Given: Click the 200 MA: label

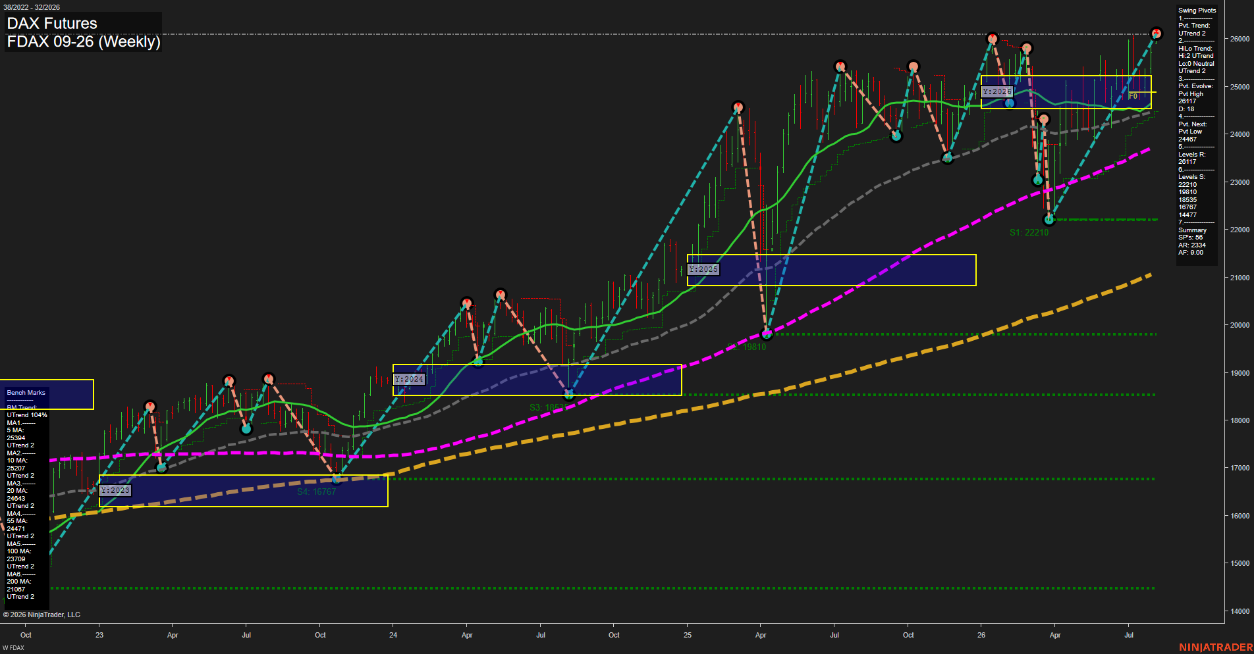Looking at the screenshot, I should click(19, 582).
